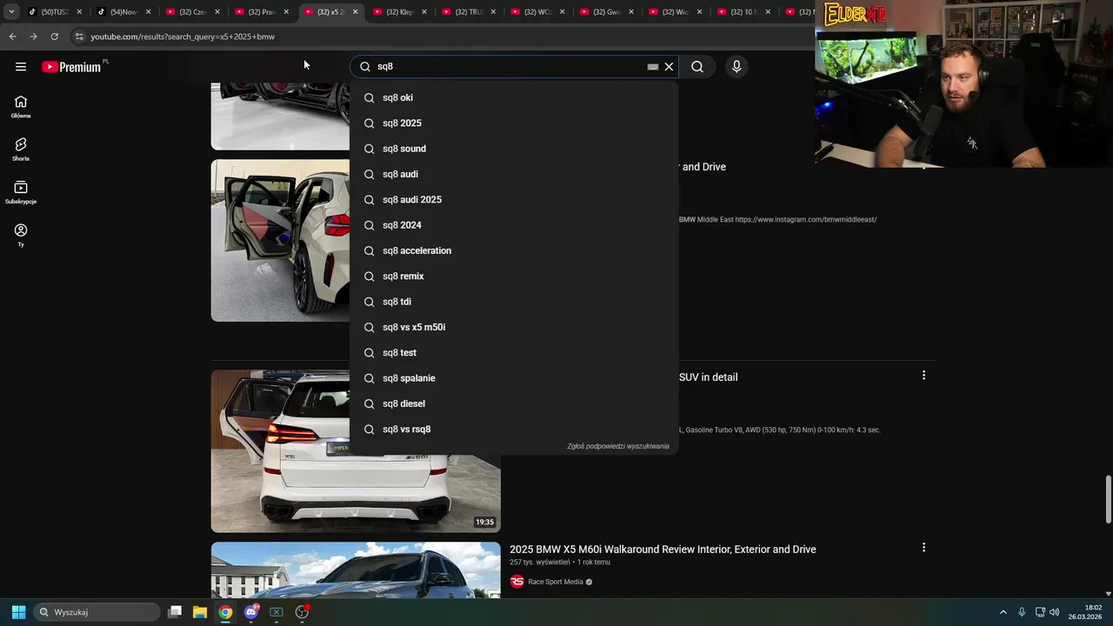The height and width of the screenshot is (626, 1113).
Task: Open the Ty (You) sidebar item
Action: point(21,235)
